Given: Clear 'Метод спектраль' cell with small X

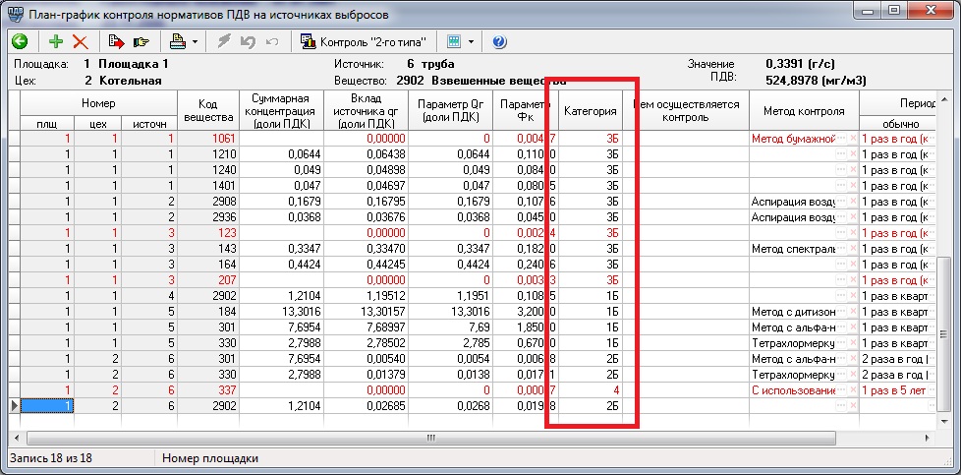Looking at the screenshot, I should [853, 250].
